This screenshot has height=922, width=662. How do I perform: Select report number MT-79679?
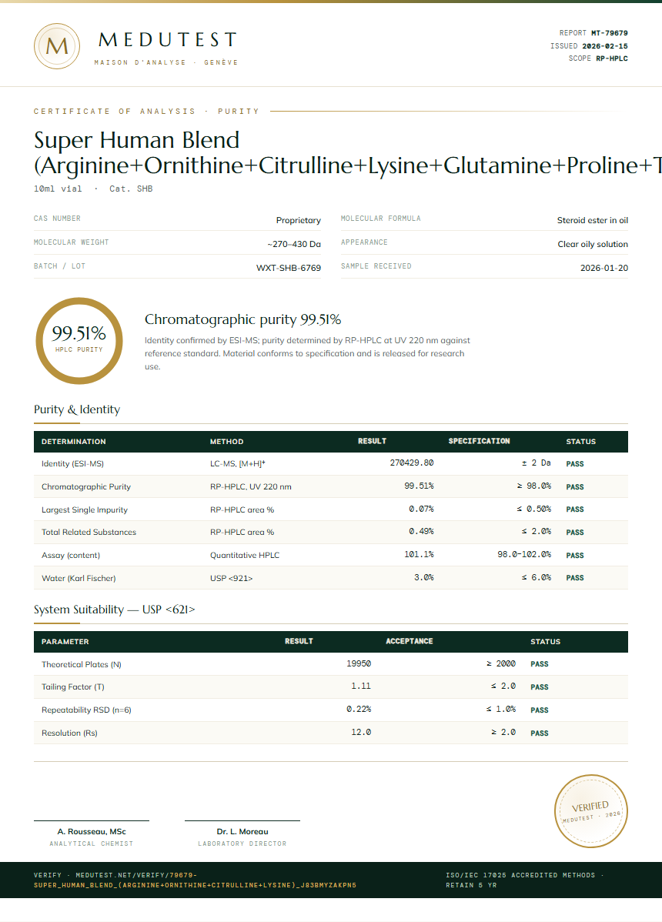click(609, 33)
